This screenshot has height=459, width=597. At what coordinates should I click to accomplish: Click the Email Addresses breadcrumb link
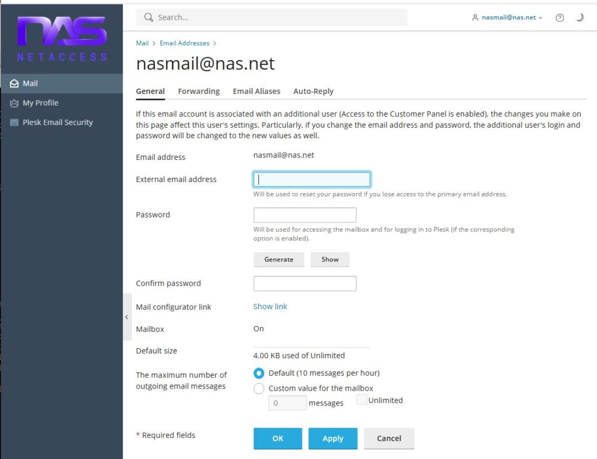184,43
